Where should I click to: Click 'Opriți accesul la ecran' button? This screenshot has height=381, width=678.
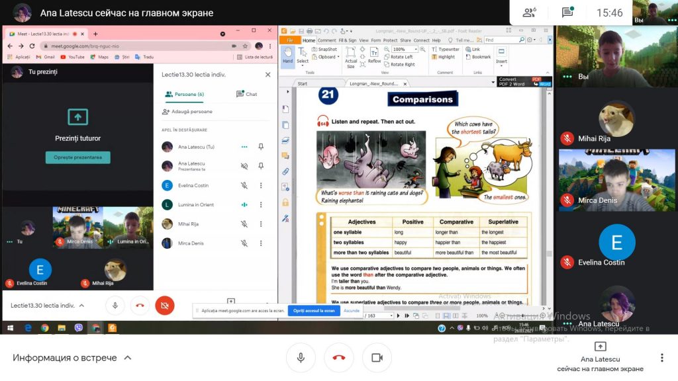tap(315, 310)
